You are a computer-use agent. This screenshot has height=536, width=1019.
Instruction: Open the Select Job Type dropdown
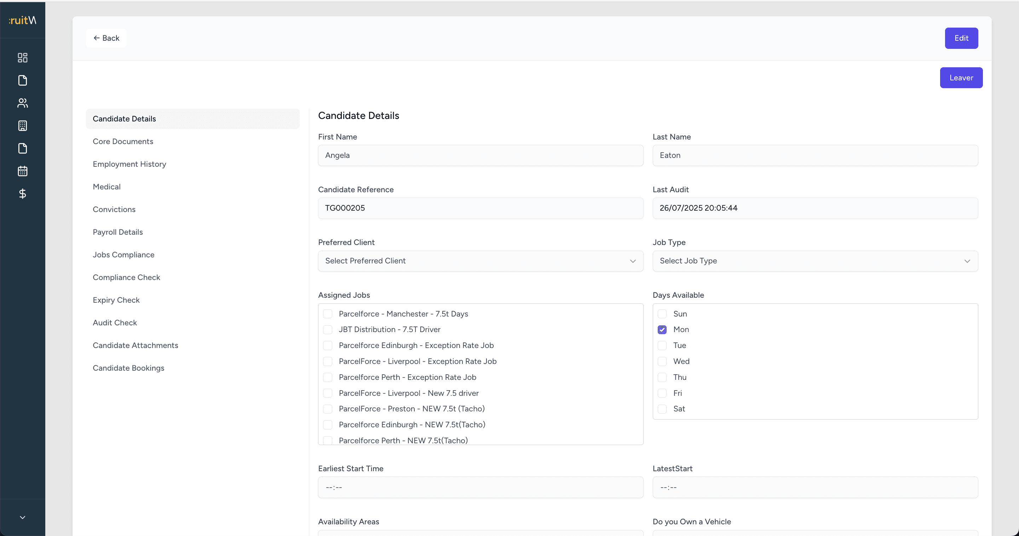pos(815,261)
